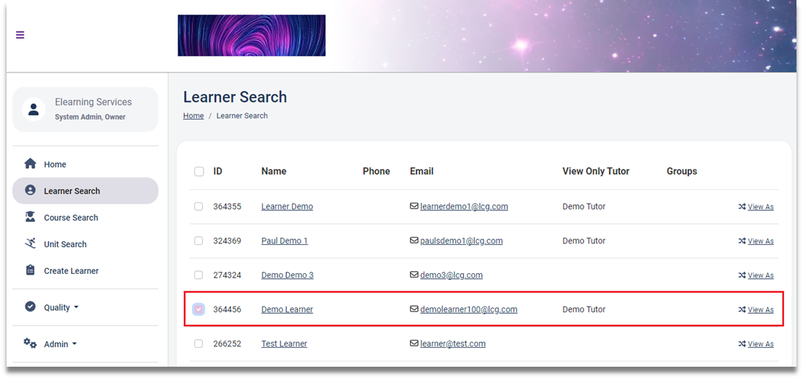
Task: Click shuffle icon in Paul Demo 1 row
Action: tap(741, 241)
